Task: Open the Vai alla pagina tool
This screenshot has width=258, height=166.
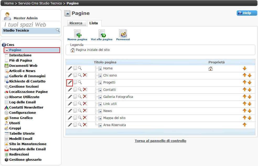Action: tap(101, 34)
